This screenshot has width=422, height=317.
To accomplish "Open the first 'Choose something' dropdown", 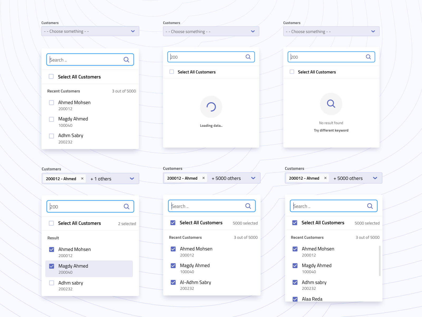I will pyautogui.click(x=90, y=31).
